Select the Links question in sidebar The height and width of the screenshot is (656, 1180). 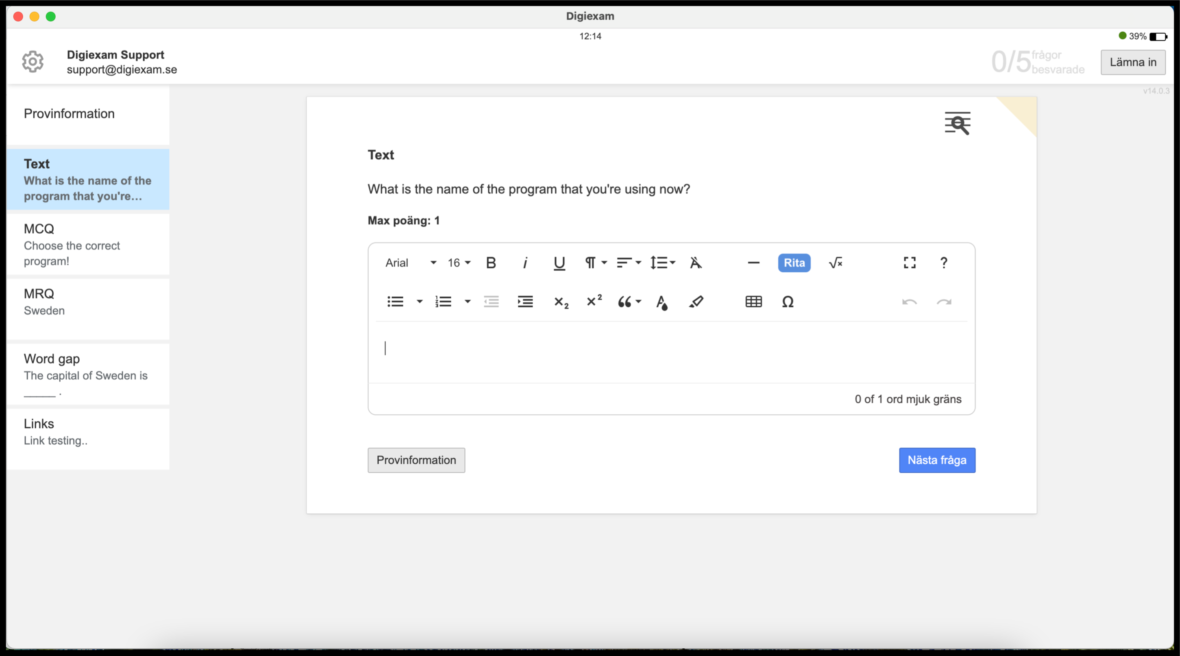[88, 439]
